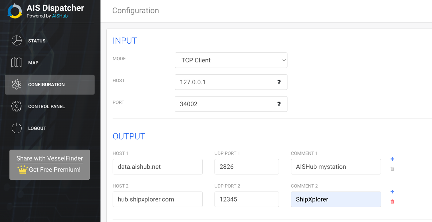Click the MODE label
The width and height of the screenshot is (432, 222).
[x=119, y=59]
